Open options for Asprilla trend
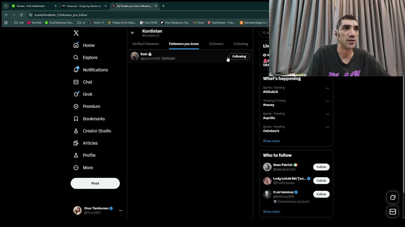Viewport: 405px width, 227px height. coord(327,114)
